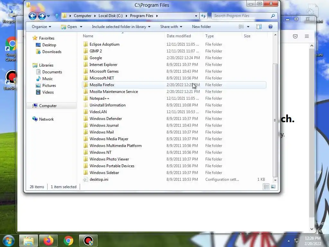The height and width of the screenshot is (247, 329).
Task: Select Windows Media Player folder
Action: click(109, 139)
